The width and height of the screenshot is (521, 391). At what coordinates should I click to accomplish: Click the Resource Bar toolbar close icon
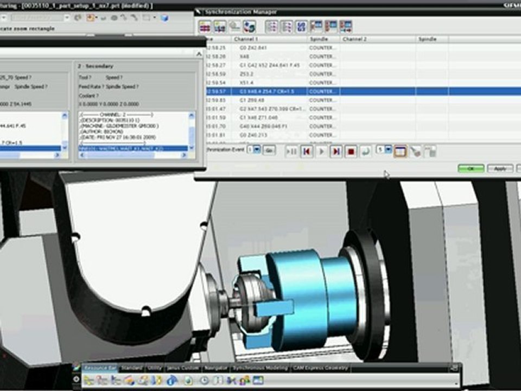[x=455, y=368]
